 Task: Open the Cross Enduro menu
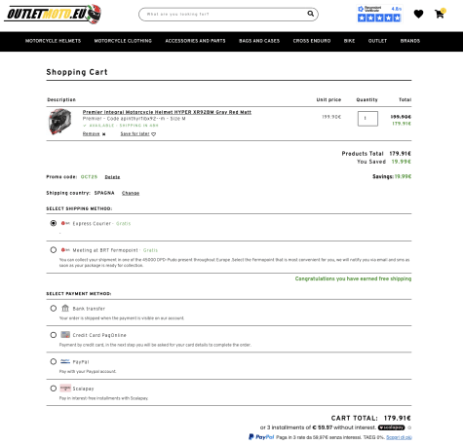click(x=312, y=41)
